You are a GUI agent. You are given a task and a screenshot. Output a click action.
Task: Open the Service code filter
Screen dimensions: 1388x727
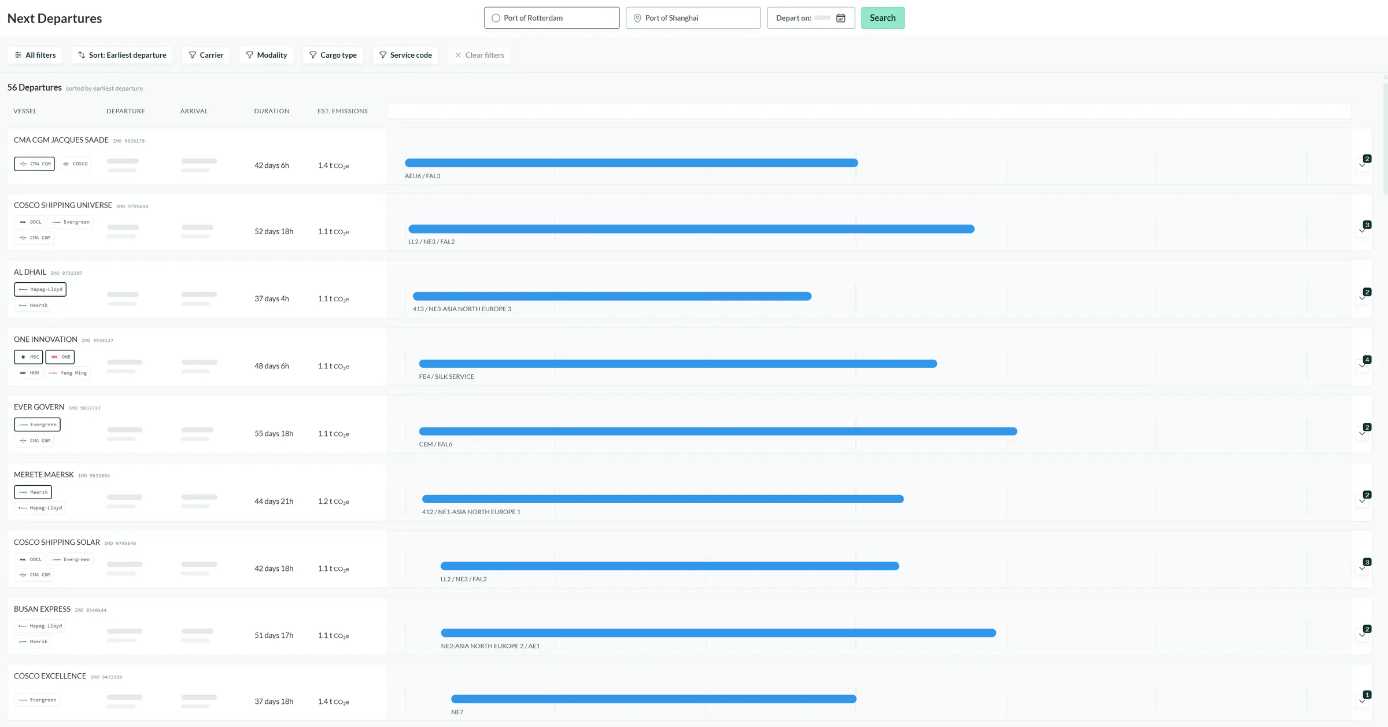coord(405,55)
